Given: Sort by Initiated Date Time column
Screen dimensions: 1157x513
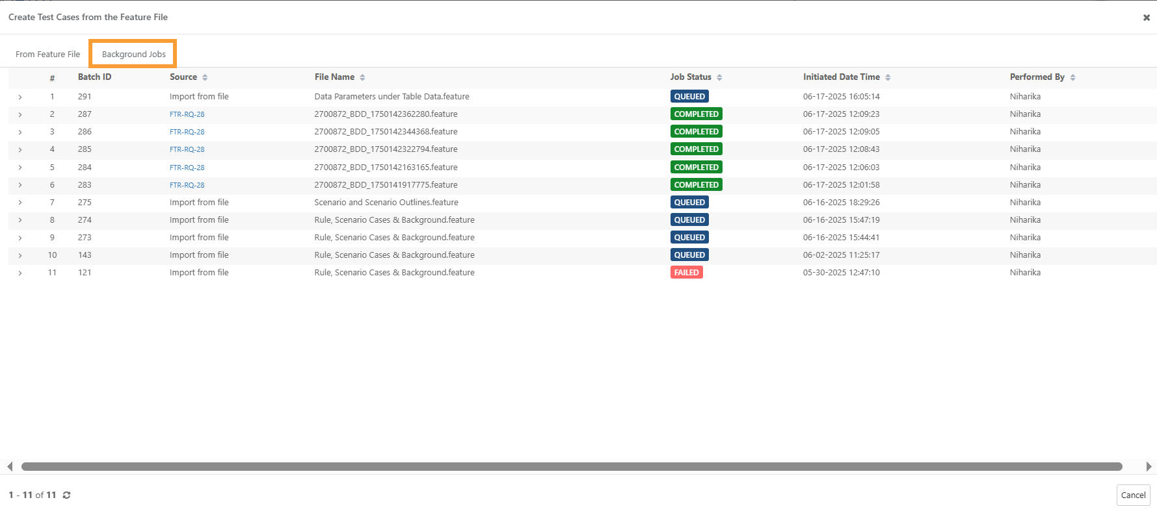Looking at the screenshot, I should click(x=888, y=77).
